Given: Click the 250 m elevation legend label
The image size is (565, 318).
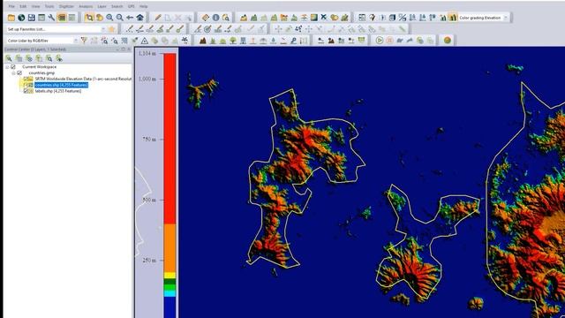Looking at the screenshot, I should 149,261.
